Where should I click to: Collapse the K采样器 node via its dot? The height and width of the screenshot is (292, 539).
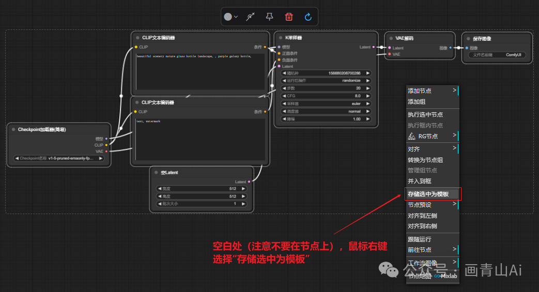pos(281,38)
